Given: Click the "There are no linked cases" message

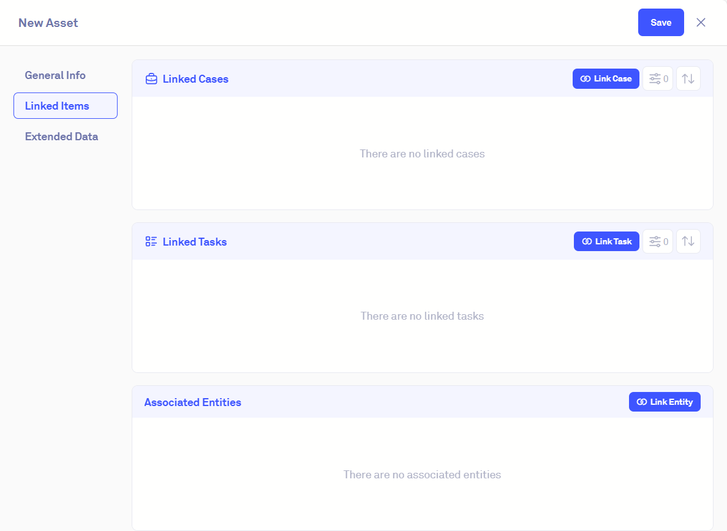Looking at the screenshot, I should tap(422, 154).
